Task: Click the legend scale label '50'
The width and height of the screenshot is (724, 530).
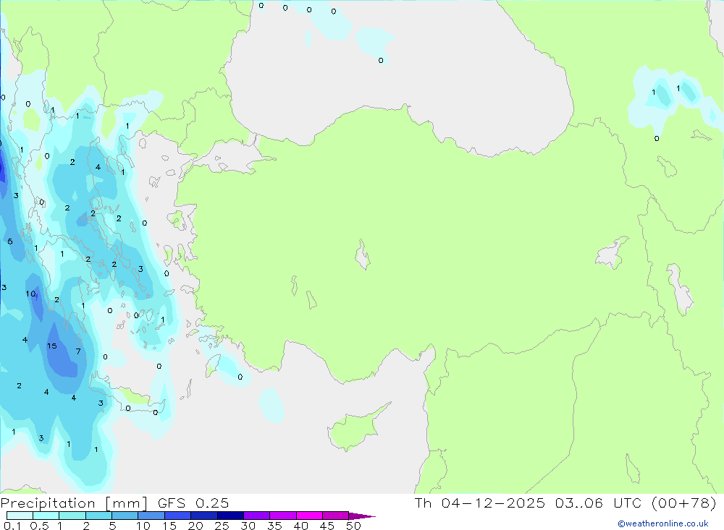Action: point(353,526)
